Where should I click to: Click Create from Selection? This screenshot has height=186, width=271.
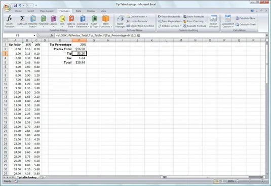pos(140,26)
